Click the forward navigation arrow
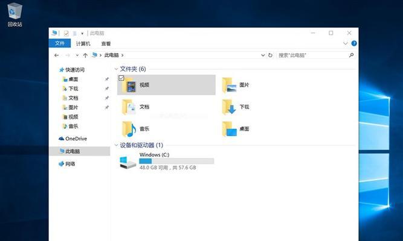 67,55
